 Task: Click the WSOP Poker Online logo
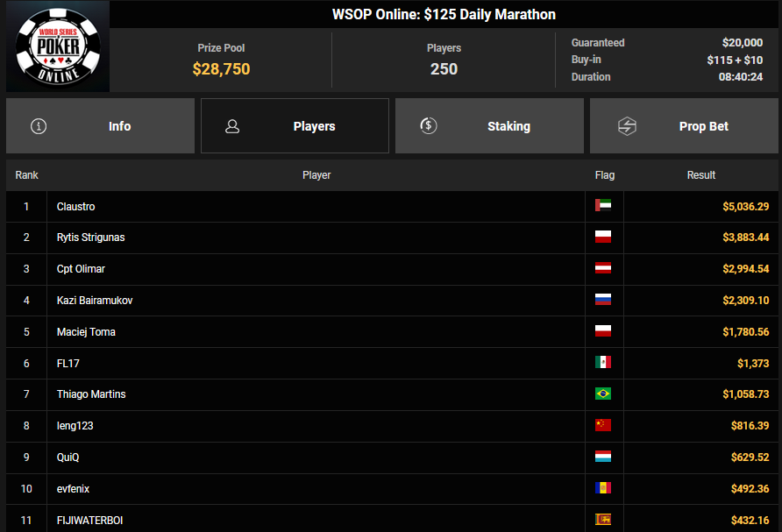pyautogui.click(x=58, y=46)
